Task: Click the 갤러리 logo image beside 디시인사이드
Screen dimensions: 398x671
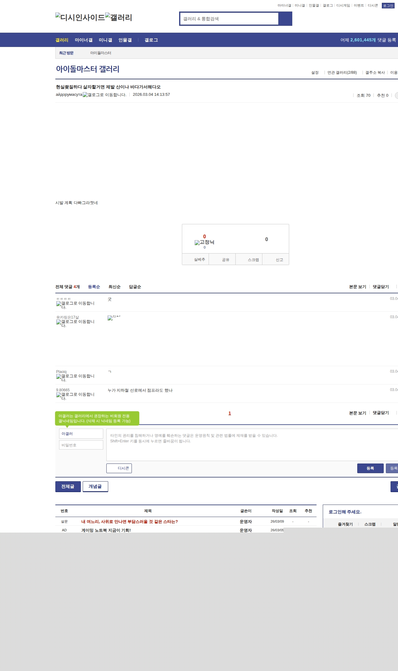Action: [x=119, y=17]
